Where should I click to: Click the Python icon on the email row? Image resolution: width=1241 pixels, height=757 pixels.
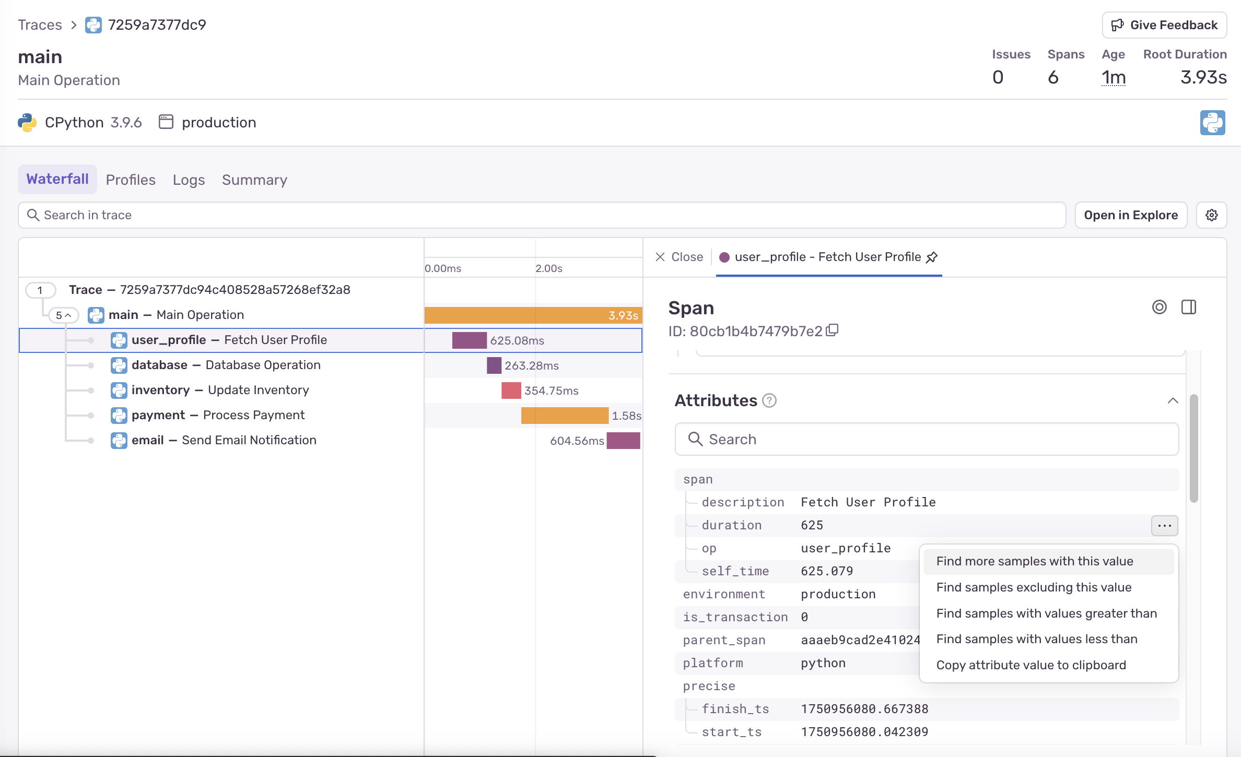point(119,440)
